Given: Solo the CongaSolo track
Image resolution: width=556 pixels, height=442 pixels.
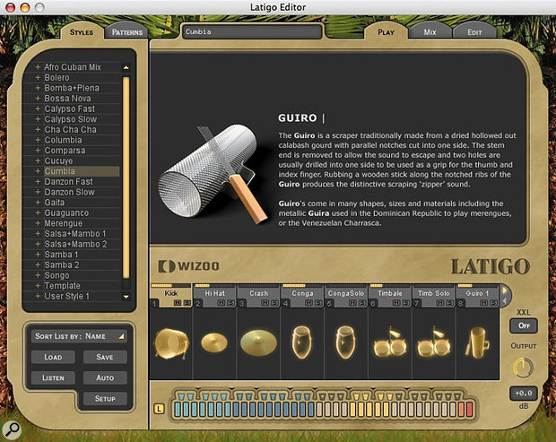Looking at the screenshot, I should [362, 303].
